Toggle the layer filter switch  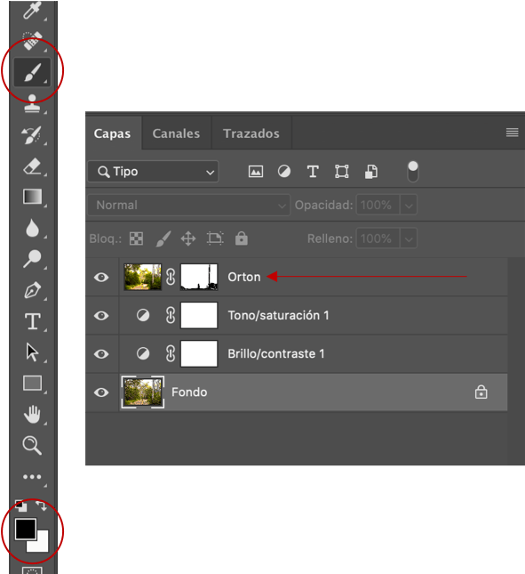pyautogui.click(x=413, y=172)
